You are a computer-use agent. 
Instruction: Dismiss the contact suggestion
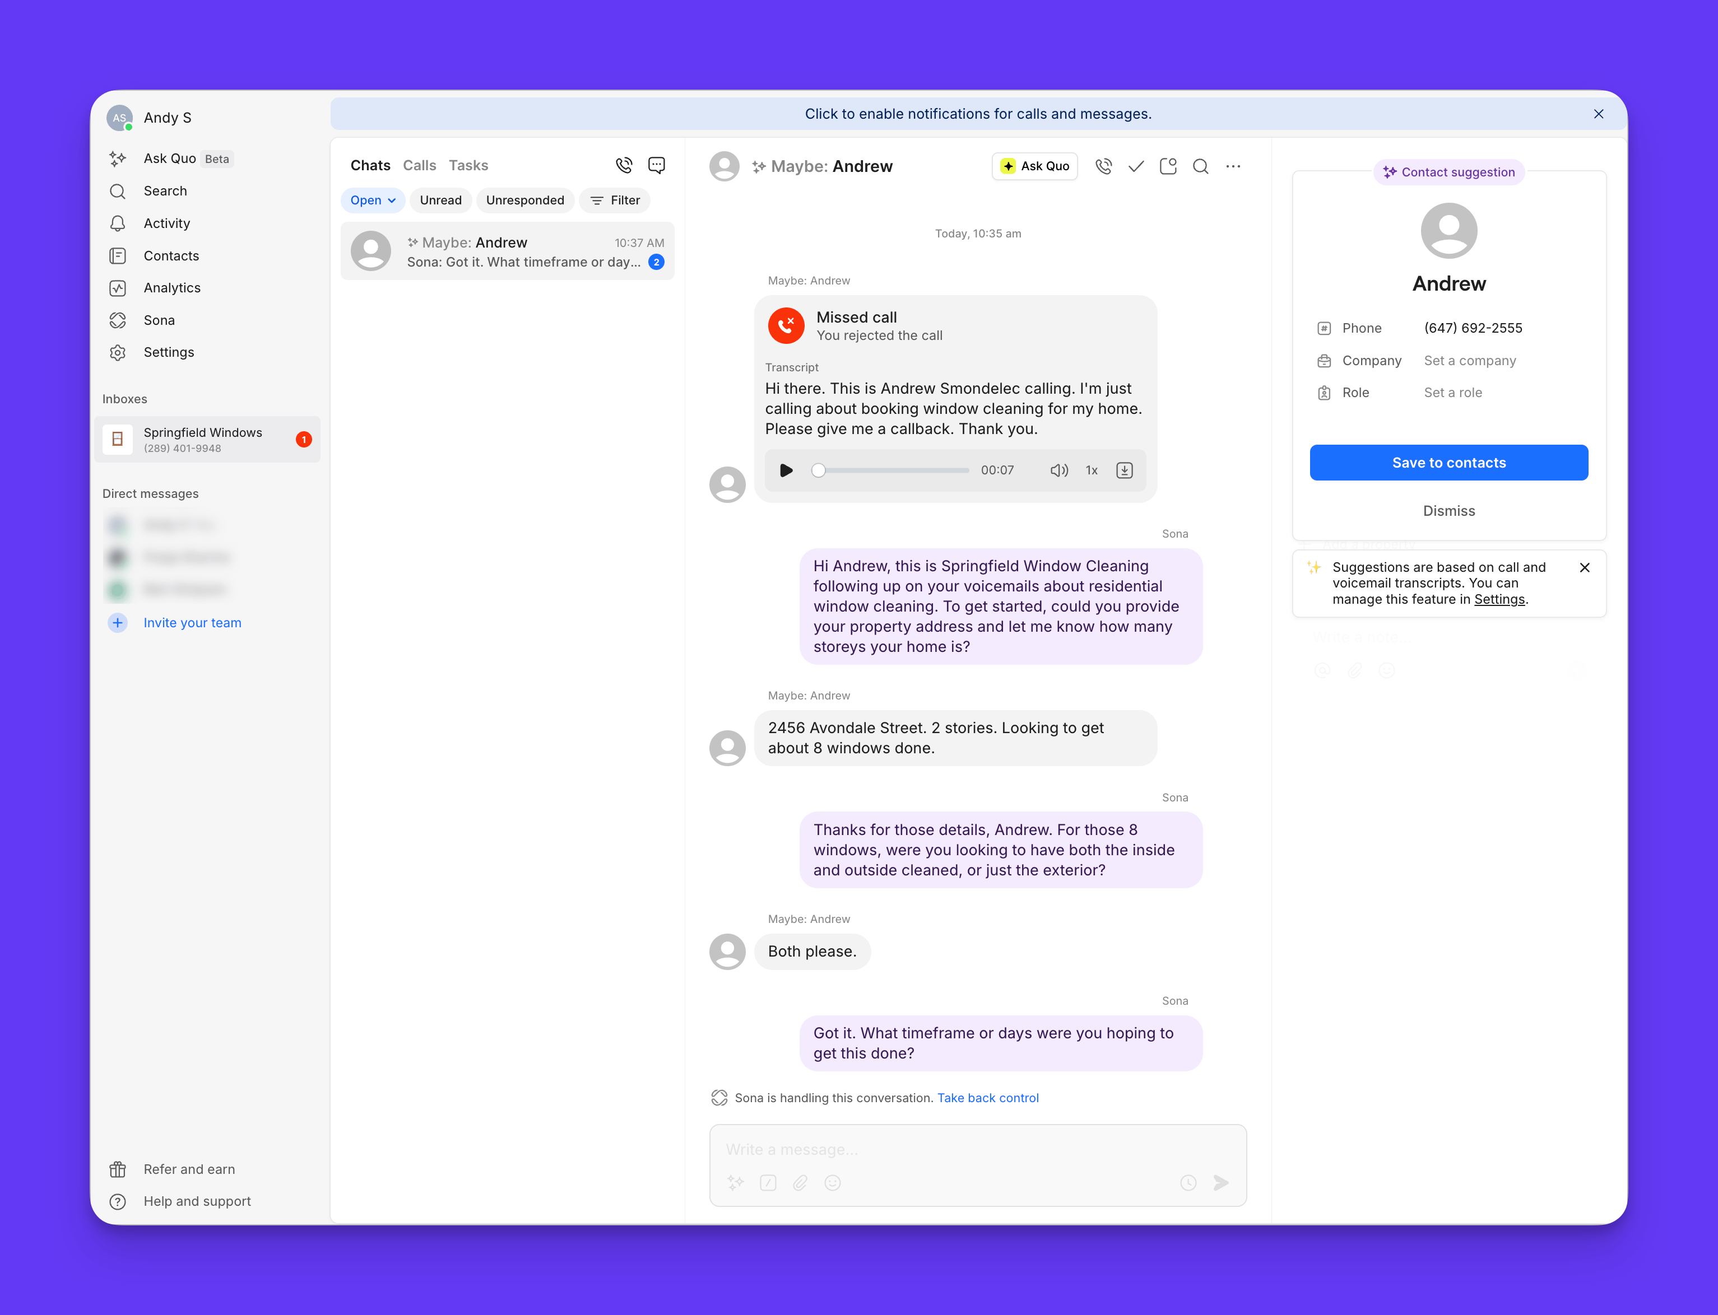tap(1448, 511)
